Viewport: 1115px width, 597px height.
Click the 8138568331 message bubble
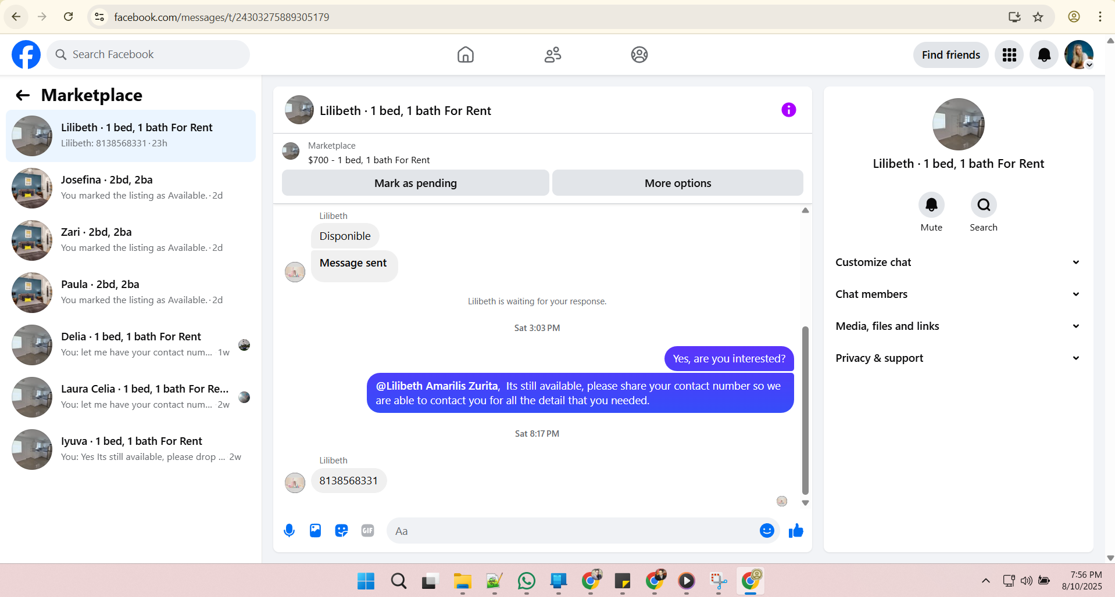point(349,481)
